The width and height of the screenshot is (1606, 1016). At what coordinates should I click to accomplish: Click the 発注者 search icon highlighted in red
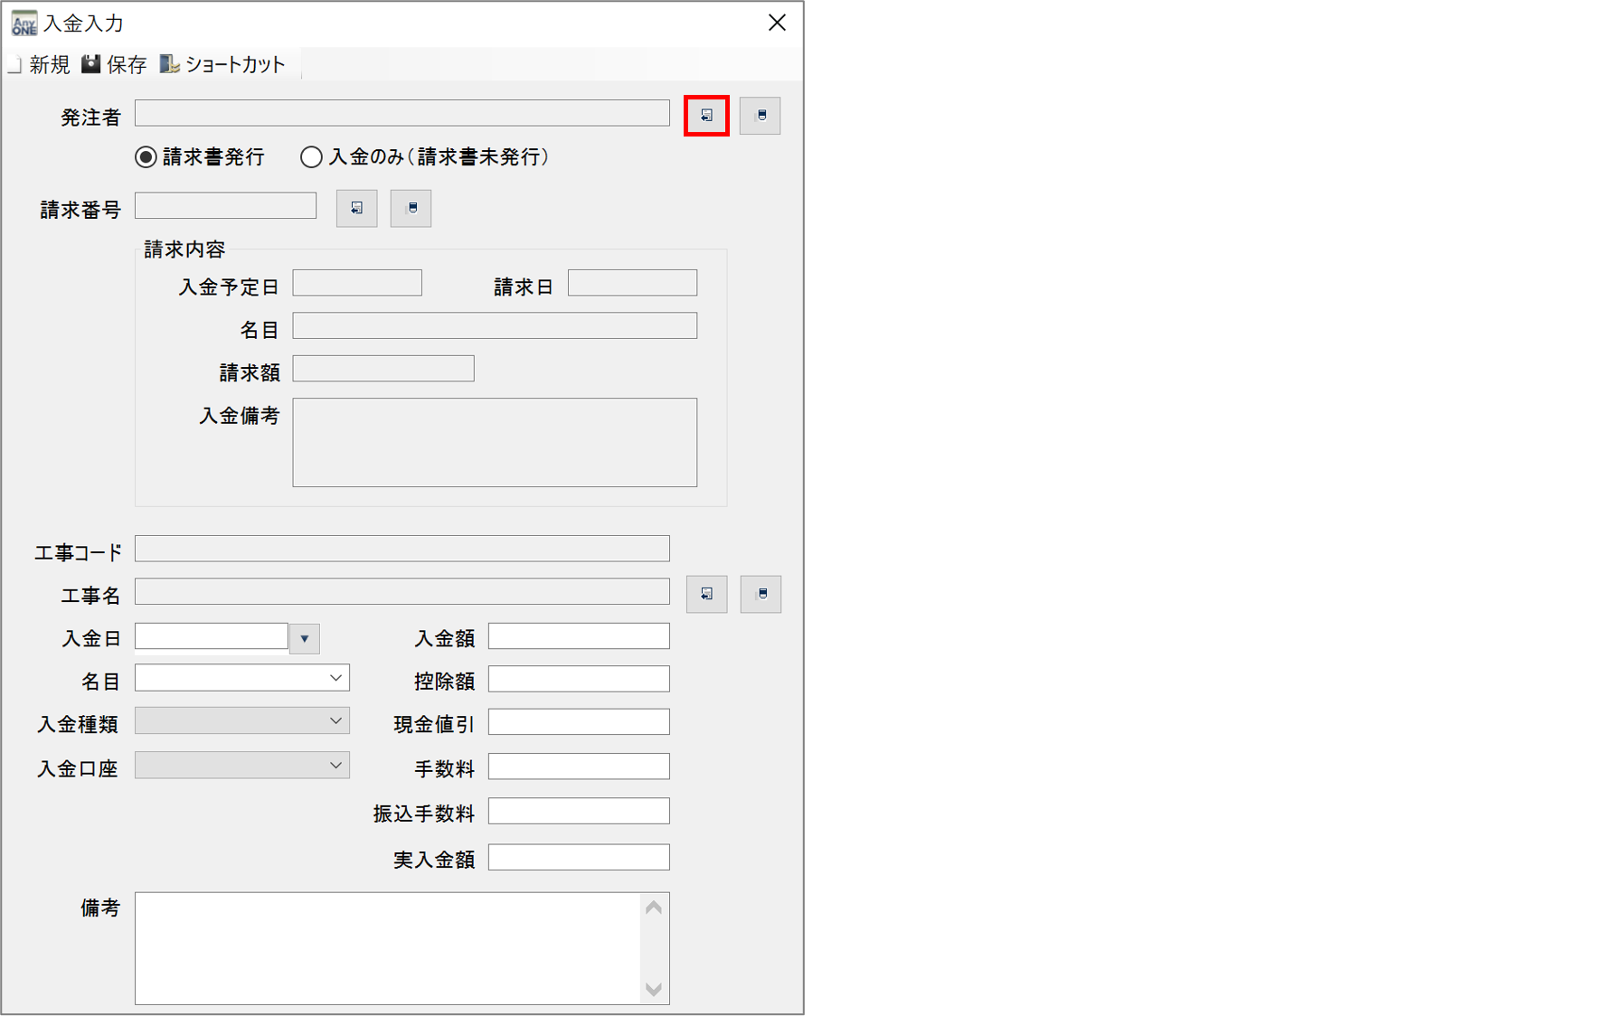[706, 116]
